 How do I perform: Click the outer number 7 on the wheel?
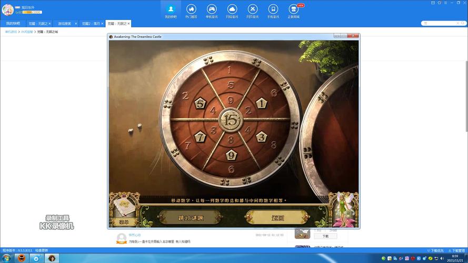187,146
